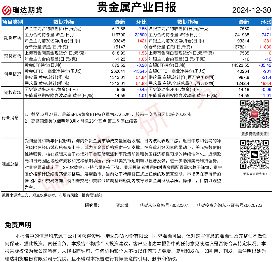Click researcher name 廖宏斌

(x=122, y=205)
